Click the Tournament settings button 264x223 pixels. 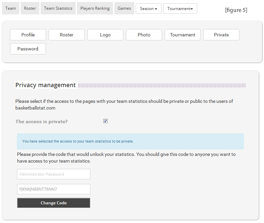coord(183,35)
